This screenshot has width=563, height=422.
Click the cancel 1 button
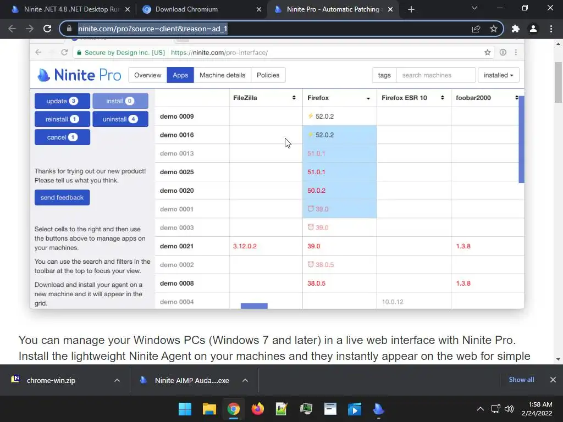click(x=62, y=137)
